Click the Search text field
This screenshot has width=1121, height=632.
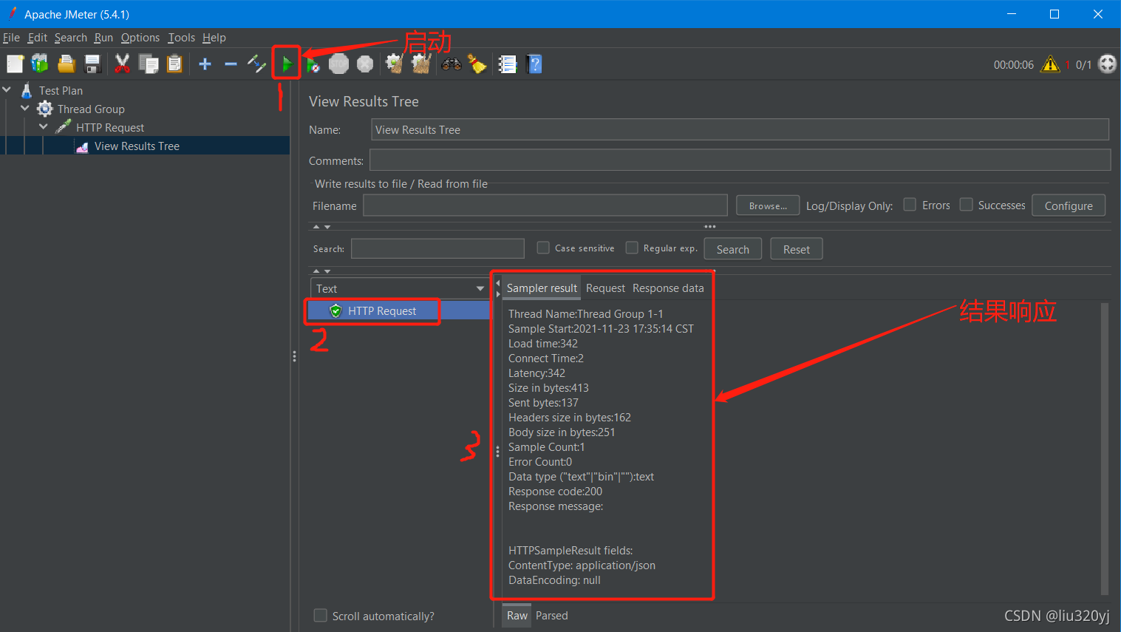[437, 248]
